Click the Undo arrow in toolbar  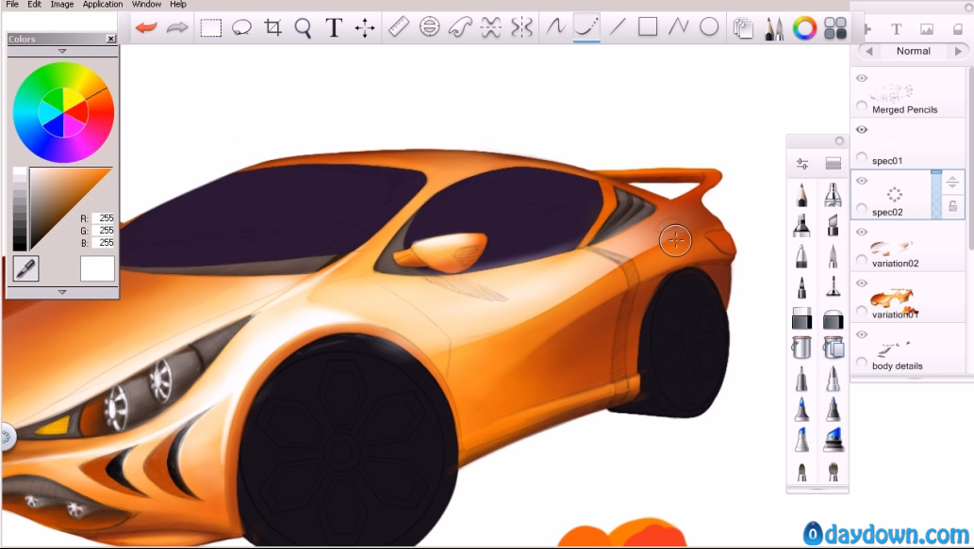[146, 27]
